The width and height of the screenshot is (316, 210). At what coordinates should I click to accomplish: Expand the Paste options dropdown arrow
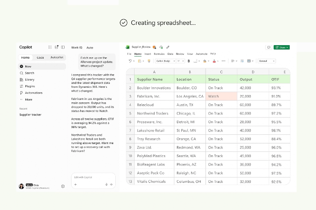coord(143,61)
